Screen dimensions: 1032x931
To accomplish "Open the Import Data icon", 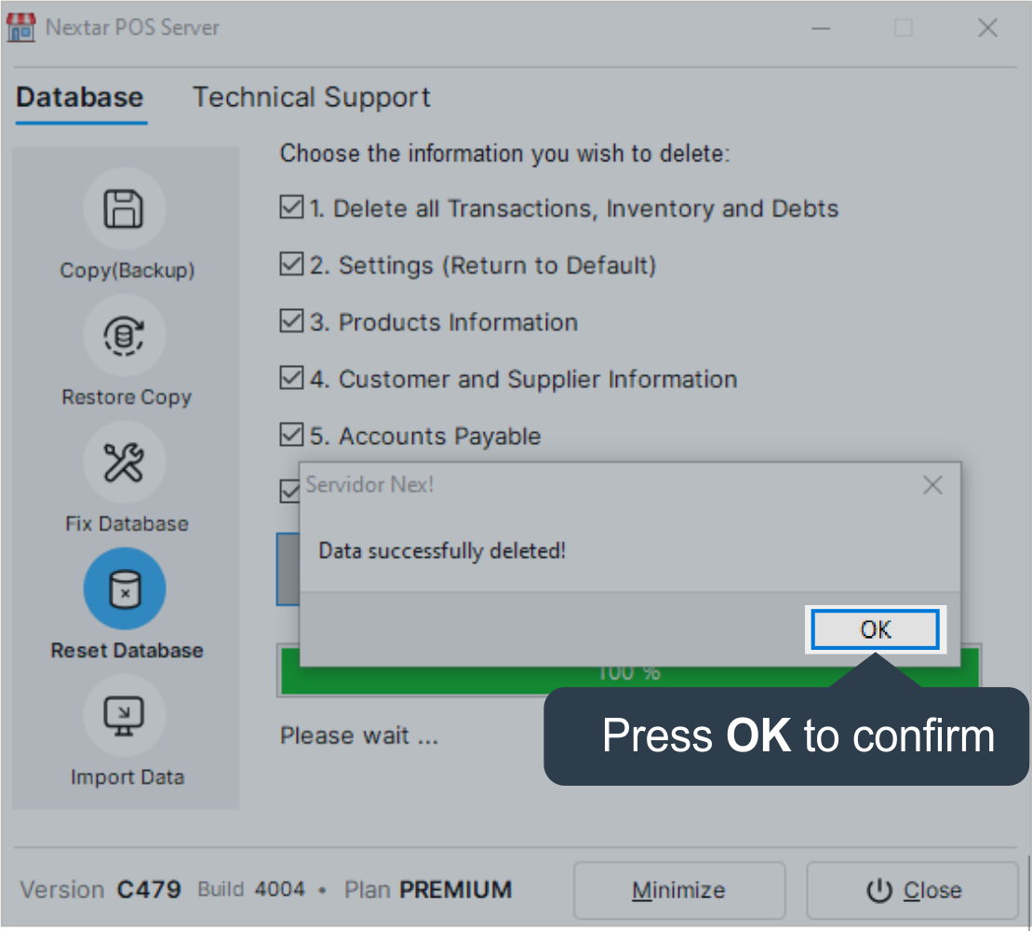I will pyautogui.click(x=125, y=715).
